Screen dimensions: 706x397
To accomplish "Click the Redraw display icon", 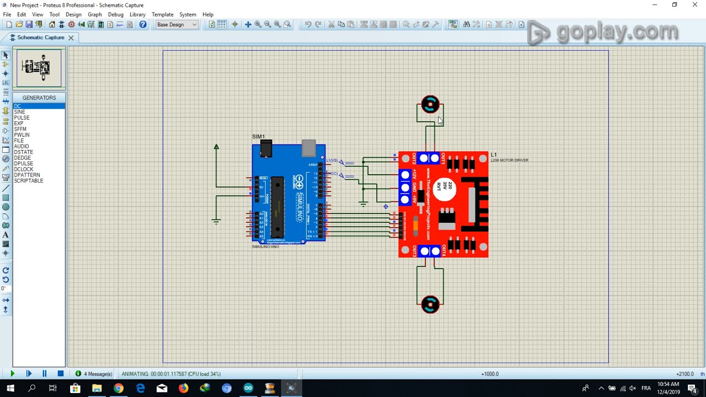I will click(x=212, y=24).
